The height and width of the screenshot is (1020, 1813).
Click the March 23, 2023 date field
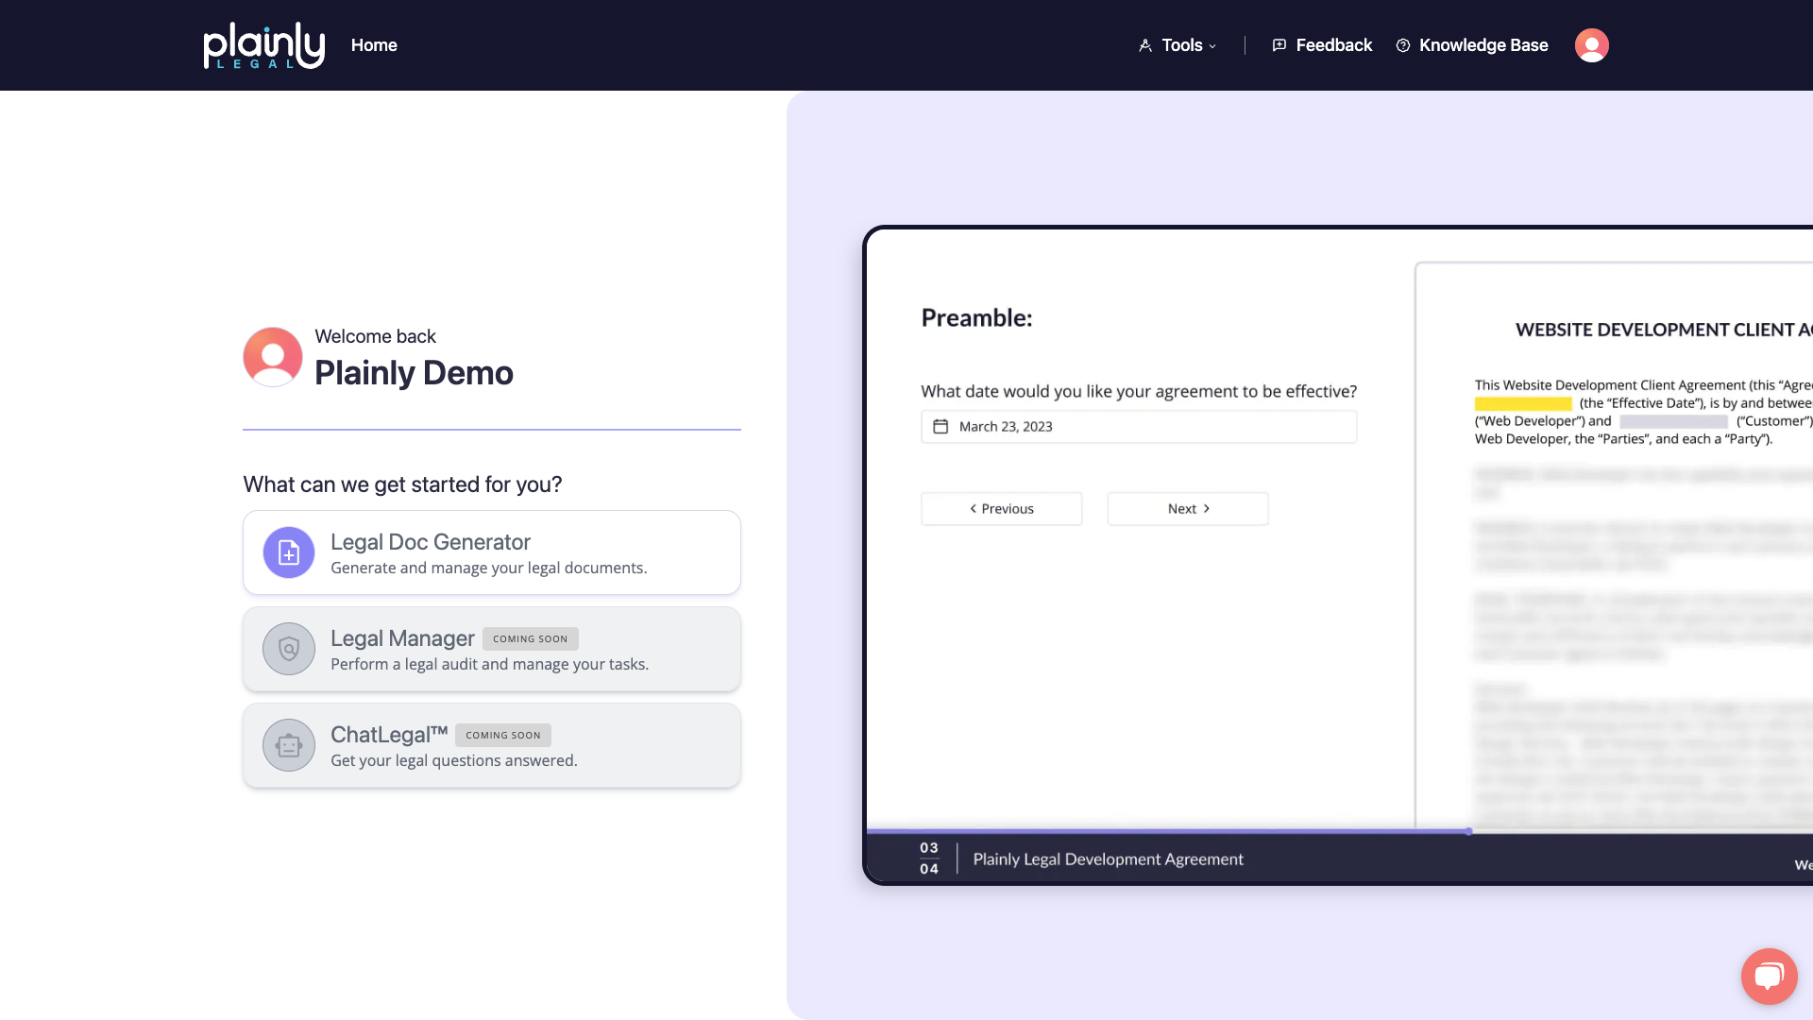pos(1138,427)
